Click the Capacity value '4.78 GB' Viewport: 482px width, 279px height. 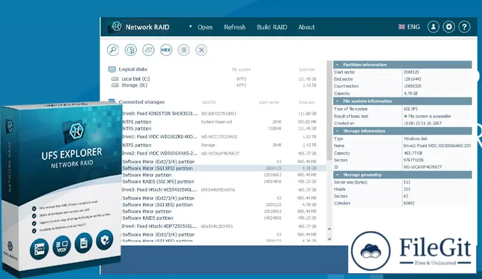coord(411,93)
